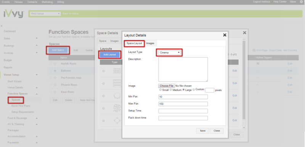Viewport: 305px width, 147px height.
Task: Open the Help Center link
Action: (280, 2)
